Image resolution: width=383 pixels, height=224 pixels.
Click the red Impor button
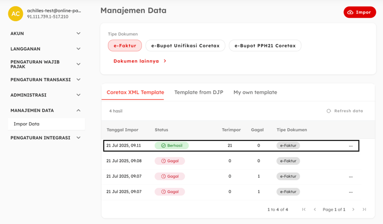[360, 12]
